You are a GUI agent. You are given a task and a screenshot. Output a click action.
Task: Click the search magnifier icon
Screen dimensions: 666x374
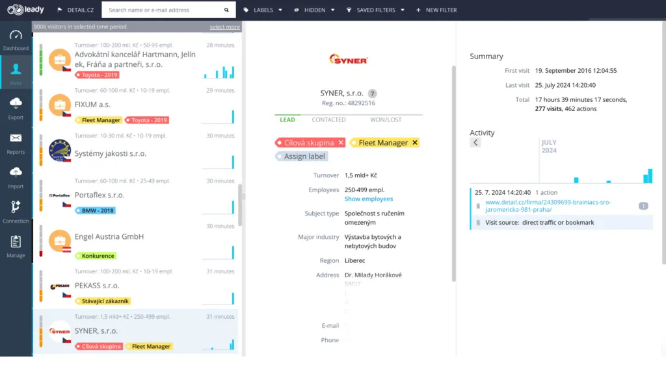[x=226, y=10]
